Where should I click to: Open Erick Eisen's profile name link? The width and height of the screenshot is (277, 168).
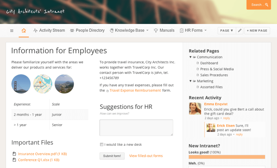[226, 126]
